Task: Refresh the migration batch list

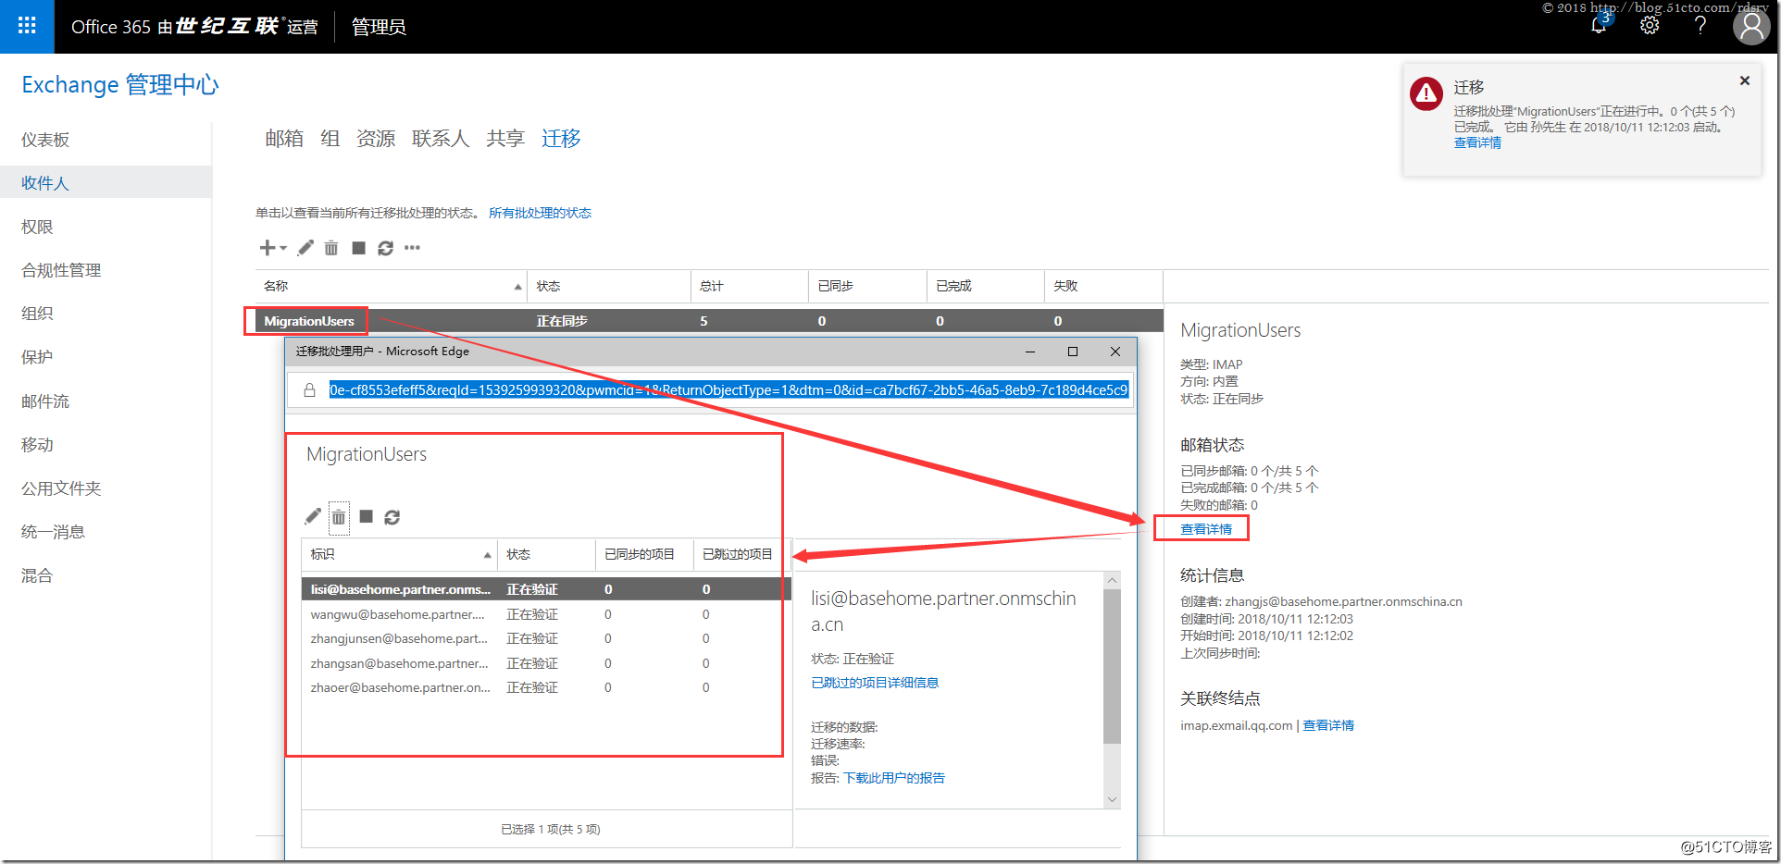Action: coord(385,248)
